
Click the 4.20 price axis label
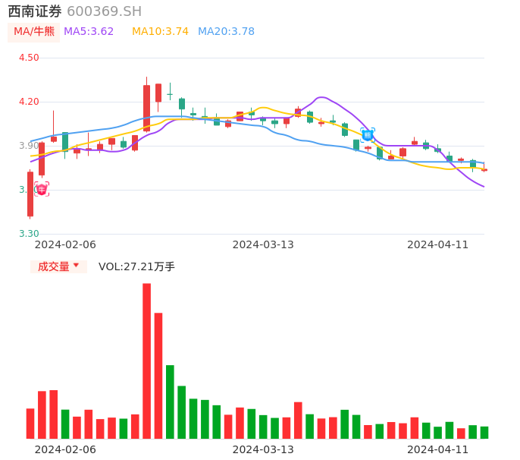(x=29, y=102)
